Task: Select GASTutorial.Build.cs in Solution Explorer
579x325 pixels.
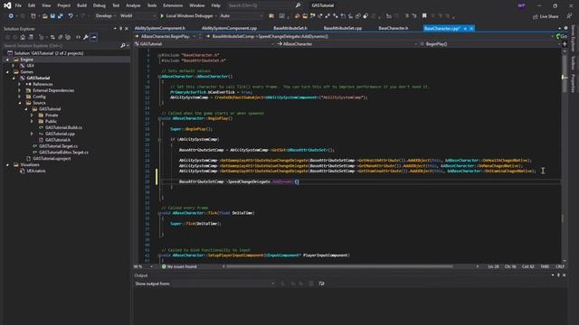Action: pyautogui.click(x=63, y=127)
